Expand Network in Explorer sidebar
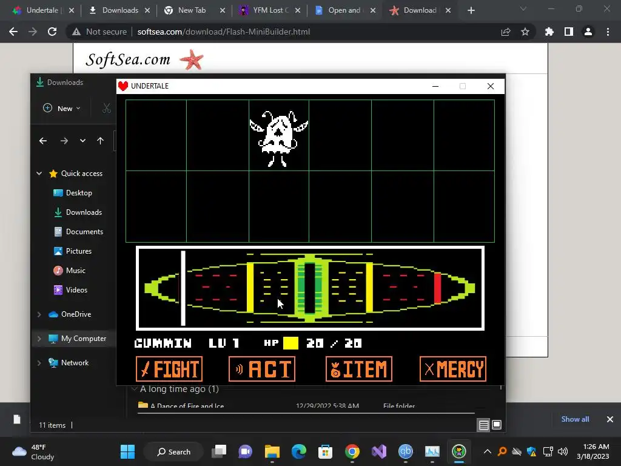 click(x=39, y=363)
